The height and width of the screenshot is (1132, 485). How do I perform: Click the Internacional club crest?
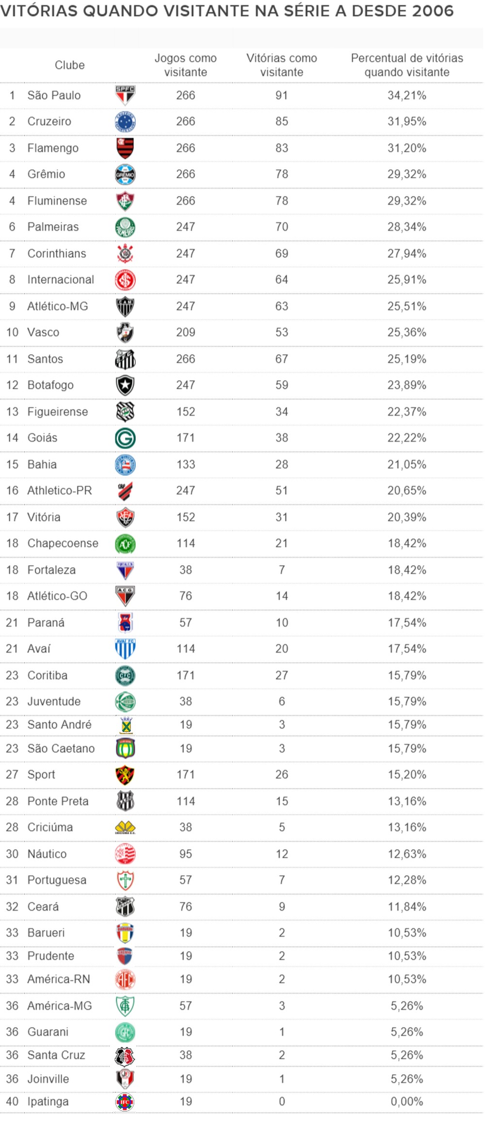coord(125,280)
